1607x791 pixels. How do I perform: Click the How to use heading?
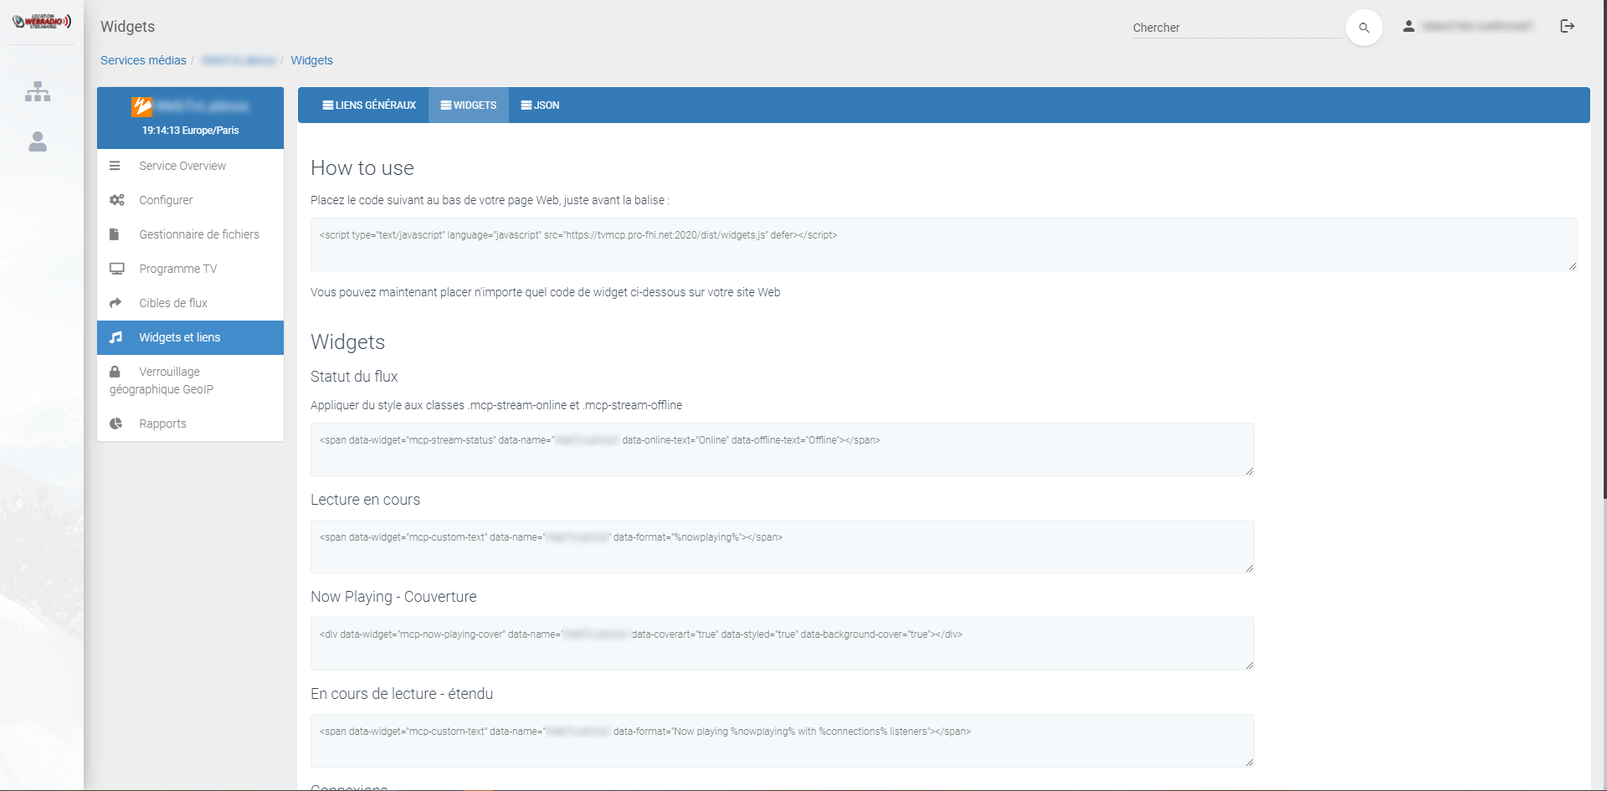[x=362, y=168]
